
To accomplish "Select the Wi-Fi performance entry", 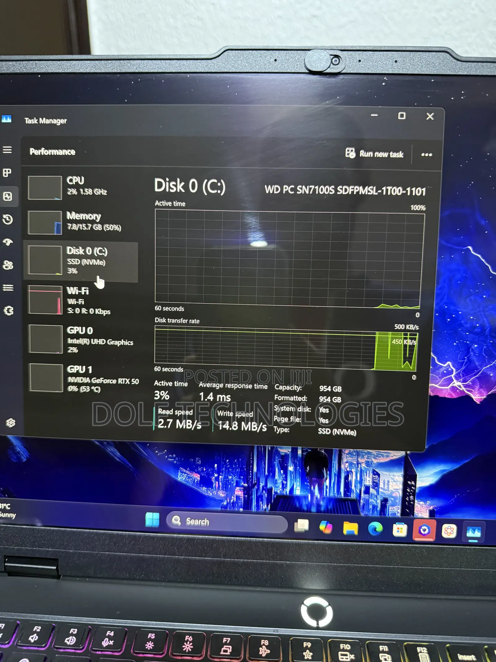I will (81, 300).
